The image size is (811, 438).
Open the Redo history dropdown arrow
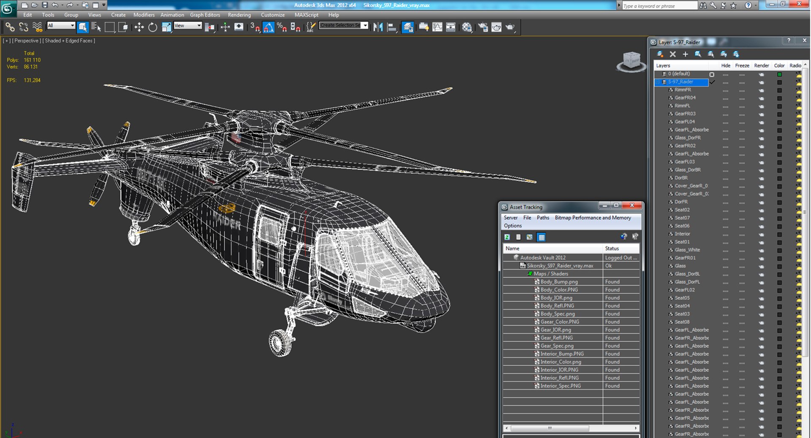[x=77, y=5]
